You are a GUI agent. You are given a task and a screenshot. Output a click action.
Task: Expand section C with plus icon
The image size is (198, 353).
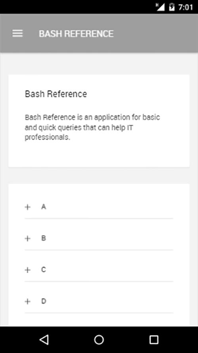(27, 270)
